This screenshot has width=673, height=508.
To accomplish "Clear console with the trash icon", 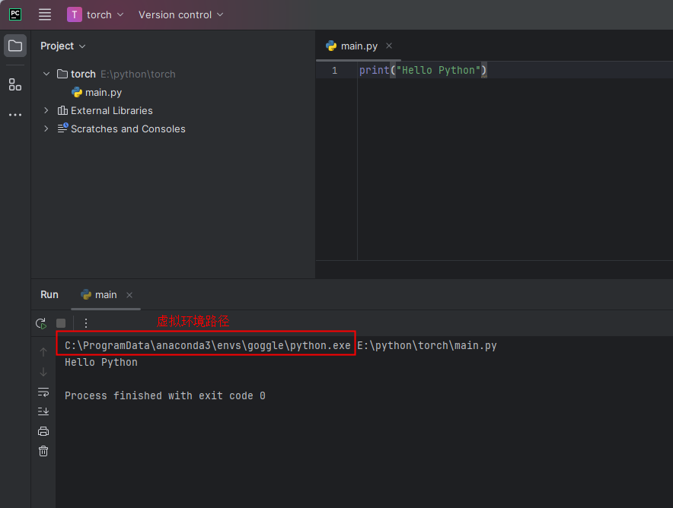I will tap(43, 451).
